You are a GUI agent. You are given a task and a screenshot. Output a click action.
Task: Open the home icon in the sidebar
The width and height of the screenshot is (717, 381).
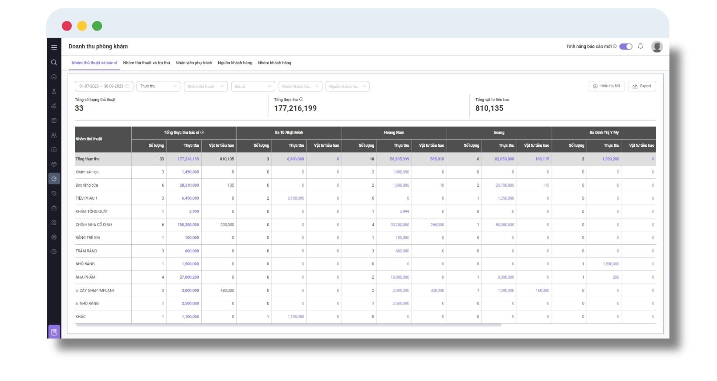tap(54, 77)
